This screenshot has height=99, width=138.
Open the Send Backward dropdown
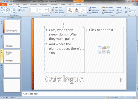(x=109, y=10)
